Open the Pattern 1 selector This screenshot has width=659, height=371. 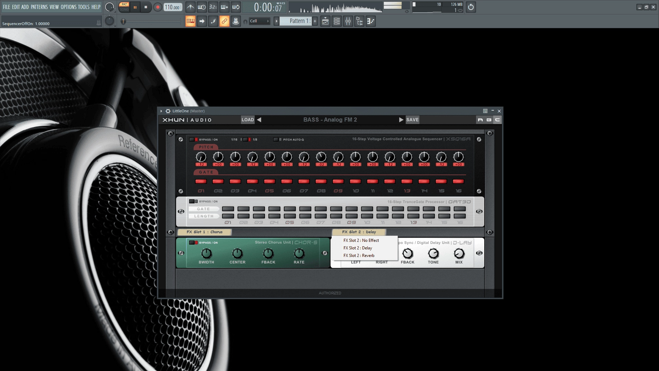pos(296,21)
